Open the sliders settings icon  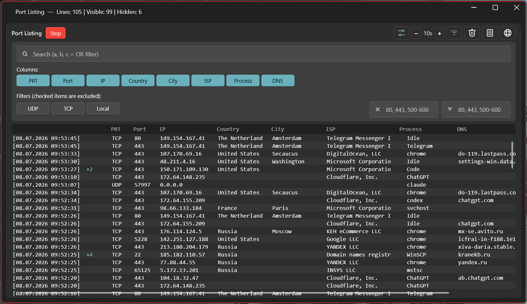pos(401,33)
